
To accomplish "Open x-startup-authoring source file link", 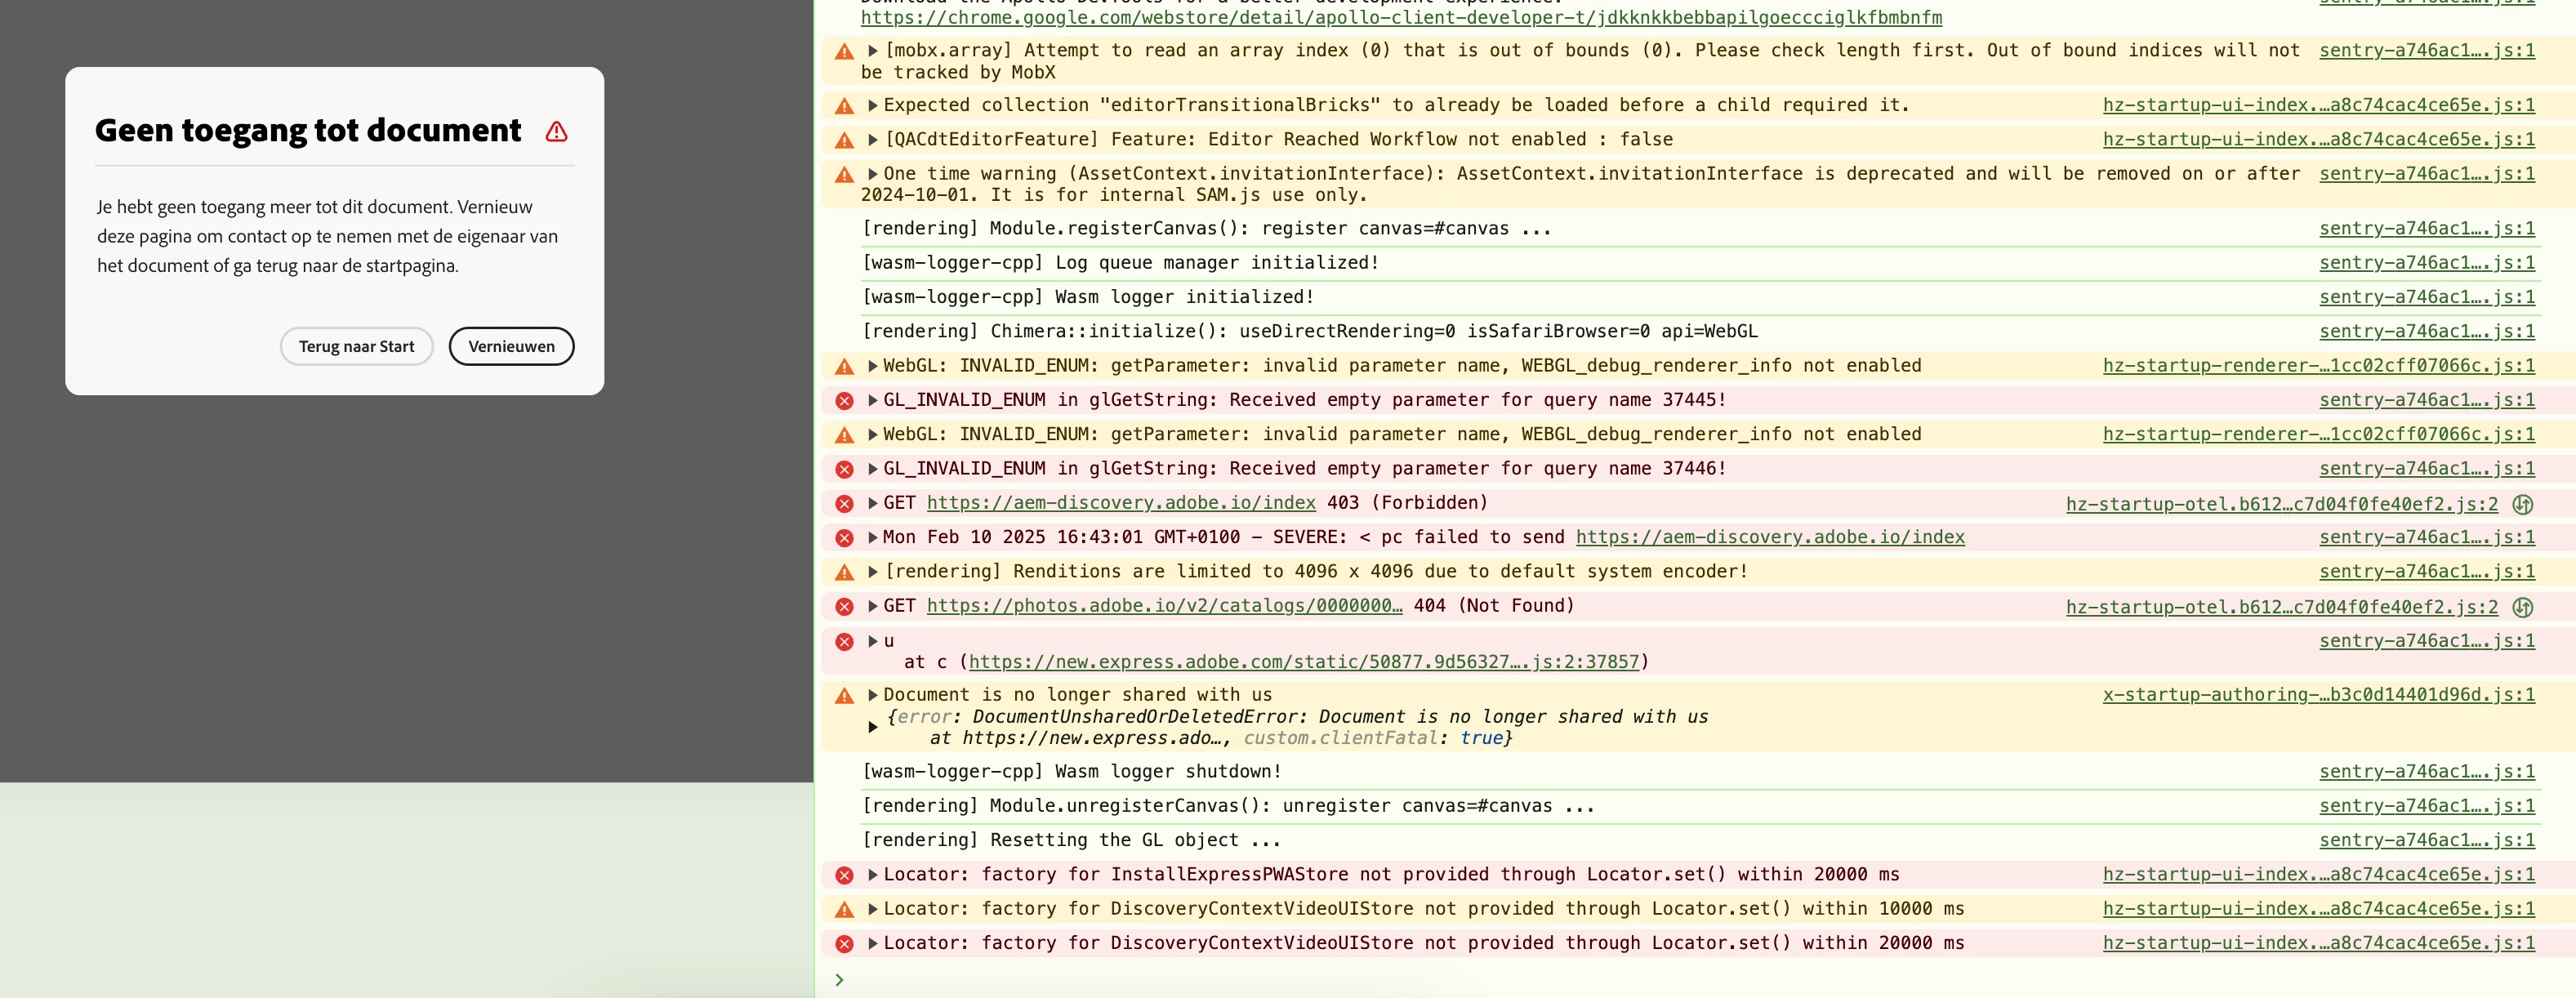I will point(2318,695).
